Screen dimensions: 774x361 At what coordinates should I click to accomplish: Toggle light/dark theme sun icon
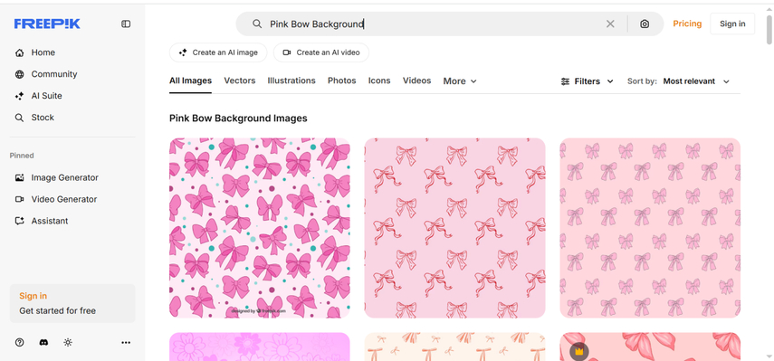pyautogui.click(x=68, y=342)
